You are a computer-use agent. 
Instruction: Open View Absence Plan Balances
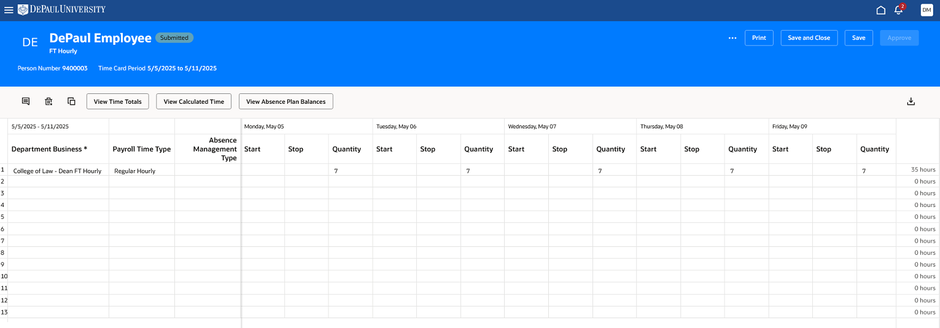click(x=286, y=101)
